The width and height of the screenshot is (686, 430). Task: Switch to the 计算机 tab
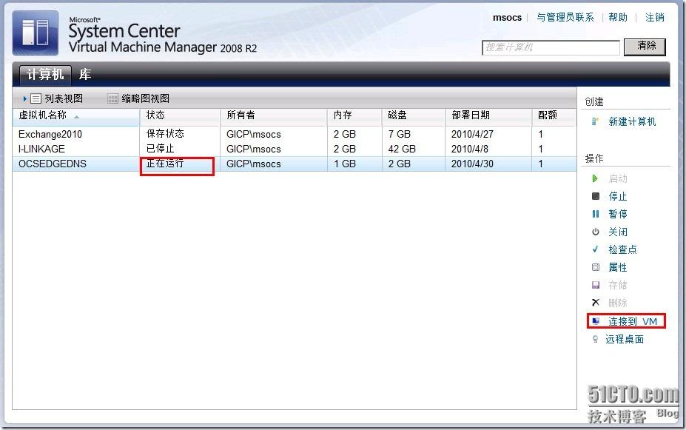45,74
